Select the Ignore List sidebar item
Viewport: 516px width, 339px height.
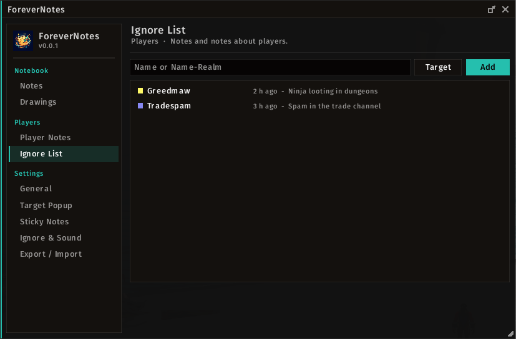[x=64, y=154]
